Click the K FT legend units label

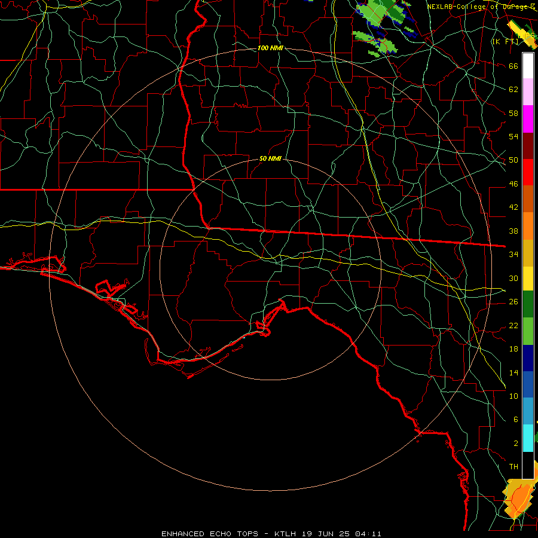tap(505, 41)
